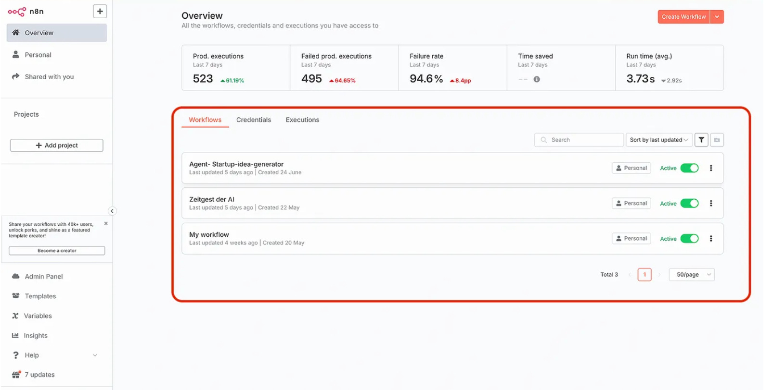
Task: Click the home icon next to Overview
Action: pyautogui.click(x=16, y=33)
